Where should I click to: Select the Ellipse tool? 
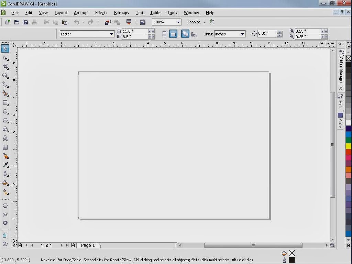pyautogui.click(x=5, y=112)
